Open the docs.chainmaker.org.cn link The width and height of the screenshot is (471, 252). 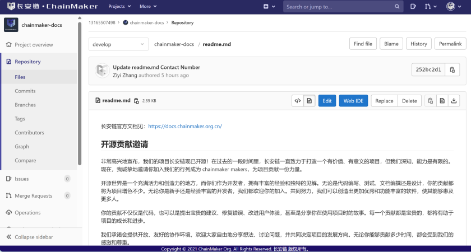(x=185, y=127)
